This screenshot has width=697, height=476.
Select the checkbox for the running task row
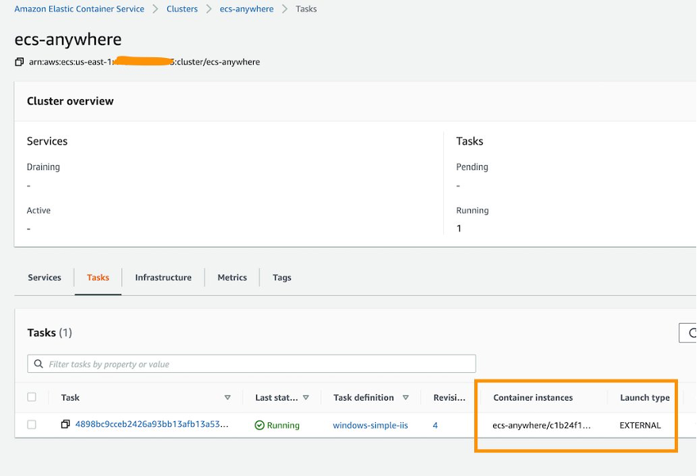tap(32, 424)
